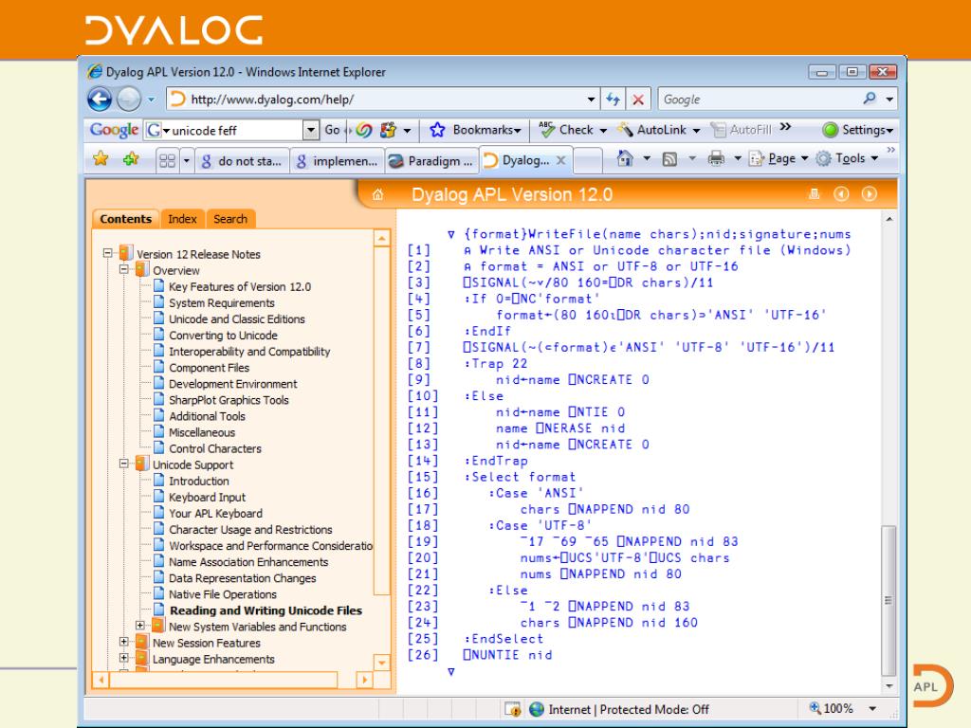Screen dimensions: 971x728
Task: Open the Keyboard Input topic
Action: click(207, 497)
